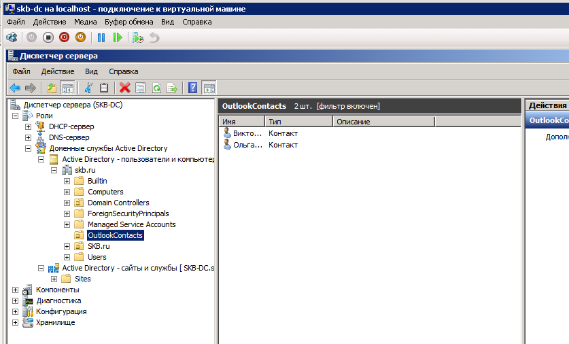Turn off the VM with the stop icon
The image size is (569, 344).
click(x=48, y=37)
